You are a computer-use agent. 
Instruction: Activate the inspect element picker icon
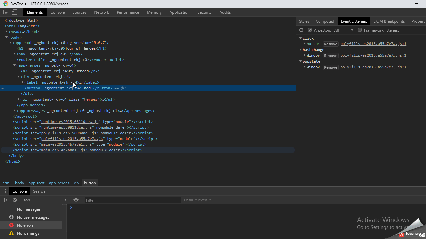pyautogui.click(x=6, y=12)
